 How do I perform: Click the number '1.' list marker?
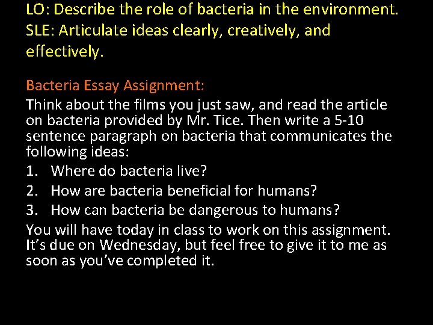[34, 171]
